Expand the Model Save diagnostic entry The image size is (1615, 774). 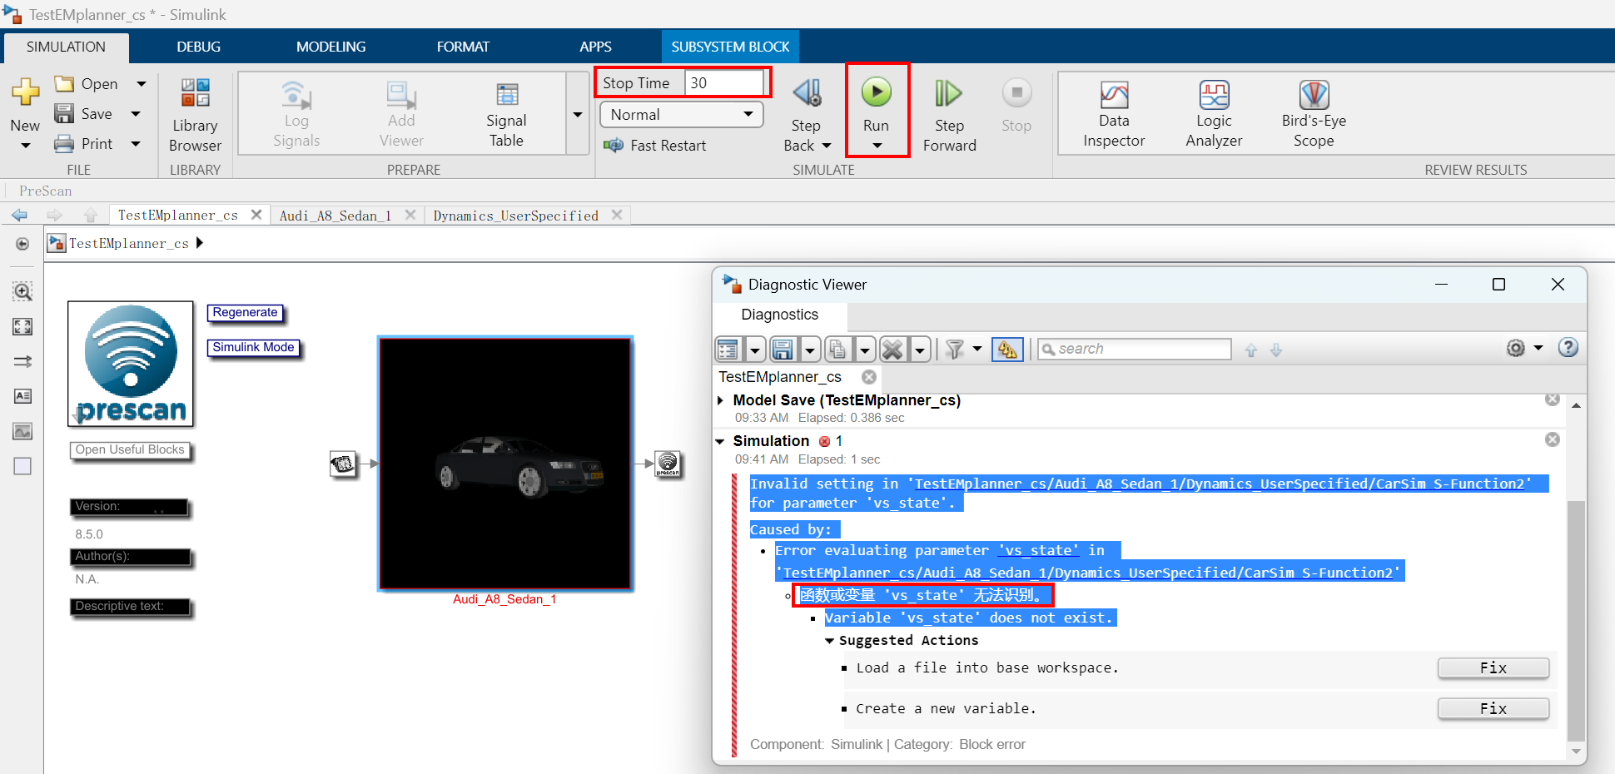pos(720,400)
